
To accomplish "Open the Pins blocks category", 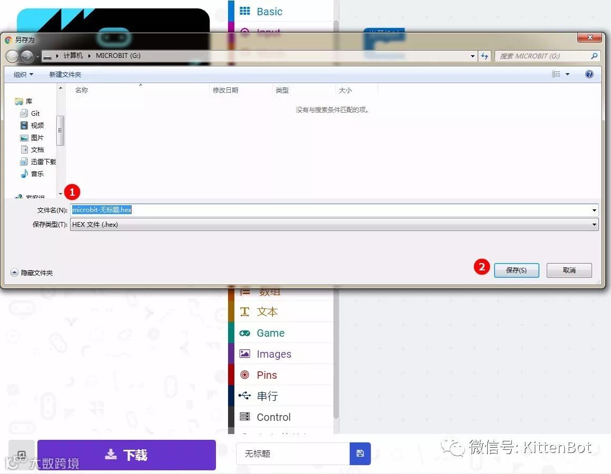I will click(x=281, y=375).
